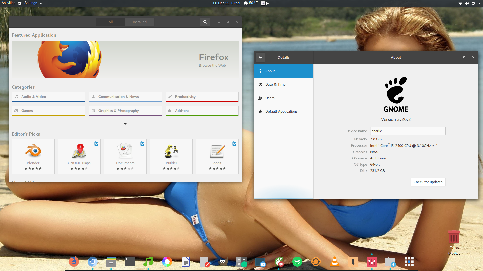Open the Graphics & Photography category

coord(125,111)
